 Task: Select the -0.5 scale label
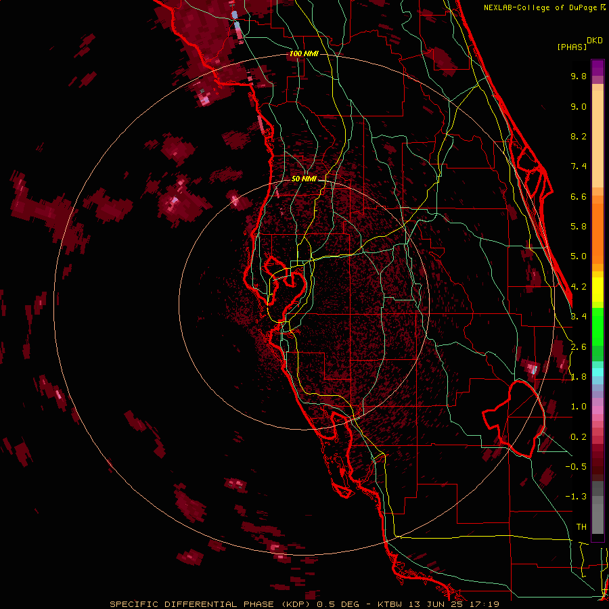click(576, 467)
